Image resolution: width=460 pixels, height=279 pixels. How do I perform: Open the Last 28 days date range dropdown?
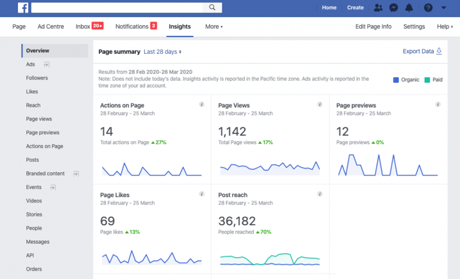pos(162,52)
